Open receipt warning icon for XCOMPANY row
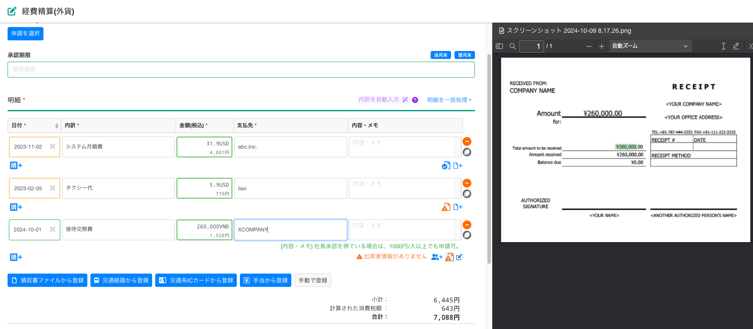The image size is (753, 329). coord(449,257)
